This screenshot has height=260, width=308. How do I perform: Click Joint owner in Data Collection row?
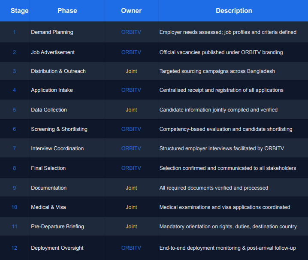131,110
